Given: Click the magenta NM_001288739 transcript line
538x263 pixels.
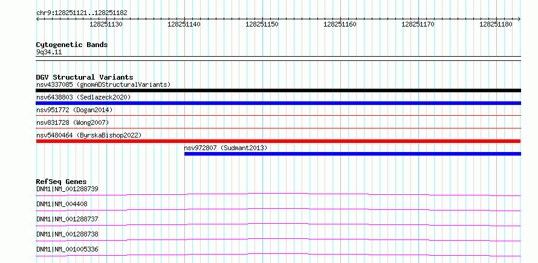Looking at the screenshot, I should 278,194.
